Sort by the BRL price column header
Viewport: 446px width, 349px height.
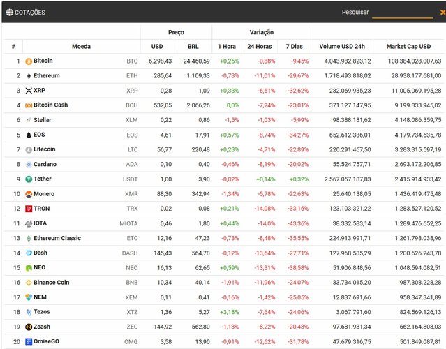193,46
